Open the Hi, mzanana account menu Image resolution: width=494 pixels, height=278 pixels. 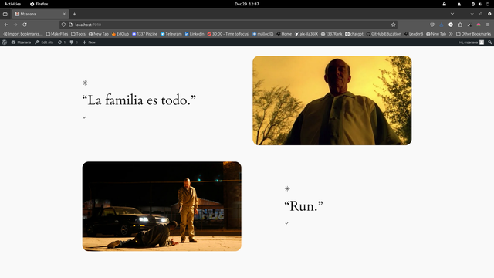[x=472, y=42]
